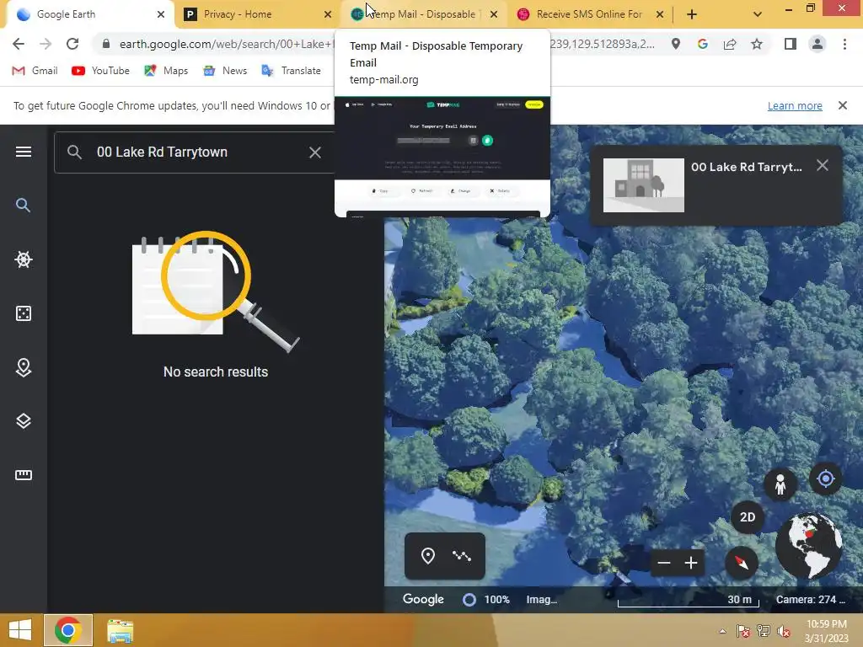
Task: Draw line or shape tool
Action: (462, 556)
